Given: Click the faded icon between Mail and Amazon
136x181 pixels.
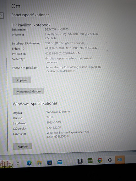Looking at the screenshot, I should [x=70, y=161].
